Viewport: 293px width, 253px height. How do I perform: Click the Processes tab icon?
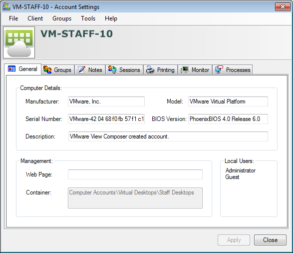[x=219, y=69]
